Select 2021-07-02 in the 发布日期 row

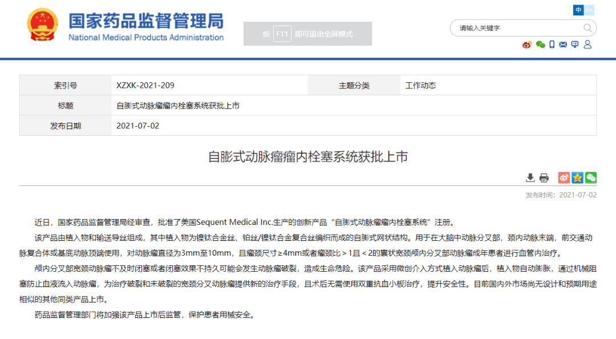click(138, 126)
